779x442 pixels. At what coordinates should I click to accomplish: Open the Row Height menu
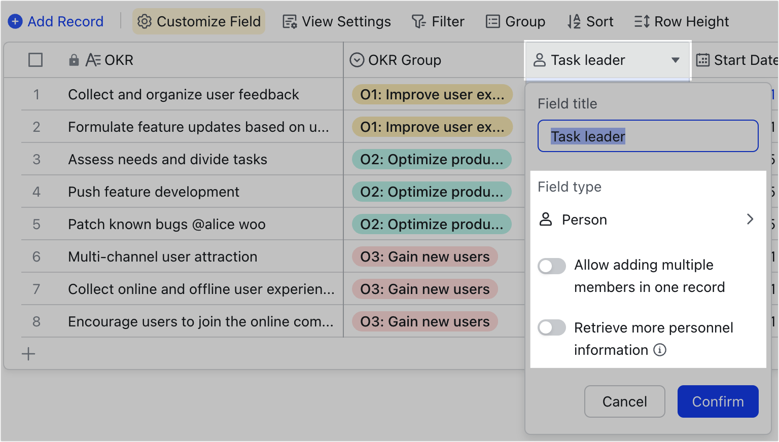coord(682,21)
